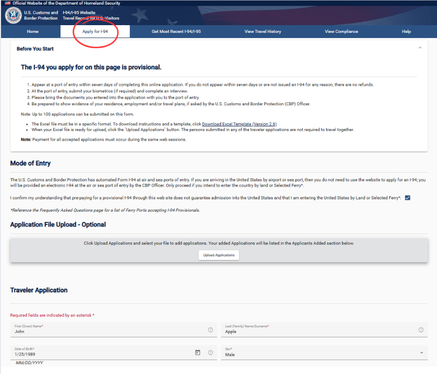The height and width of the screenshot is (374, 437).
Task: Click U.S. Customs and Border Protection title
Action: click(x=41, y=15)
